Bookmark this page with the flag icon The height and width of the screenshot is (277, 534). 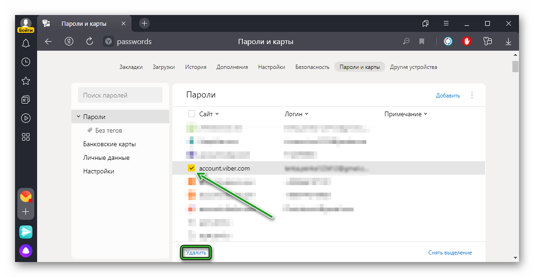(x=422, y=42)
